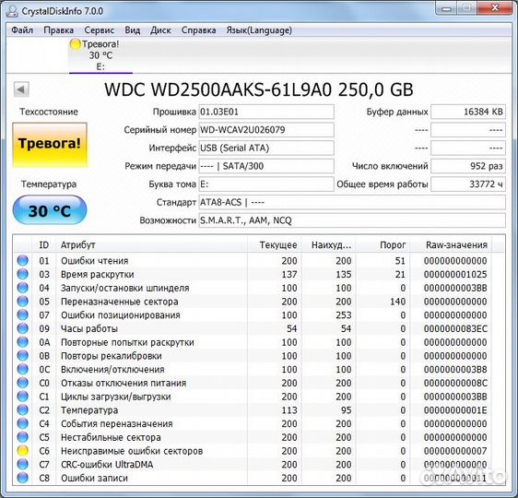Image resolution: width=518 pixels, height=498 pixels.
Task: Click the 30 °C temperature button
Action: coord(50,210)
